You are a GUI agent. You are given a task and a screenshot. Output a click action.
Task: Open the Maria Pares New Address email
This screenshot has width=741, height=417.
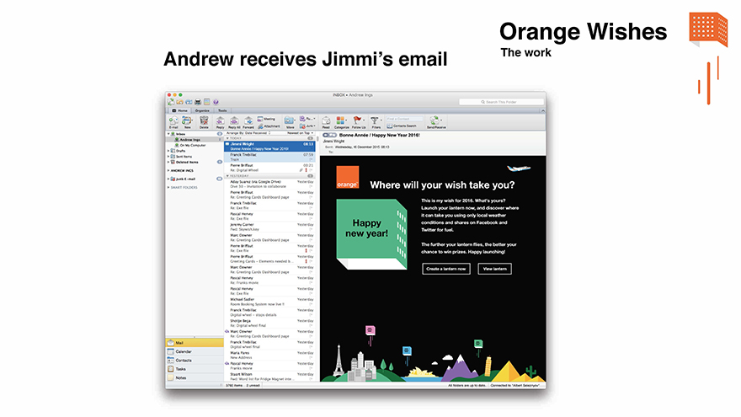click(x=269, y=355)
